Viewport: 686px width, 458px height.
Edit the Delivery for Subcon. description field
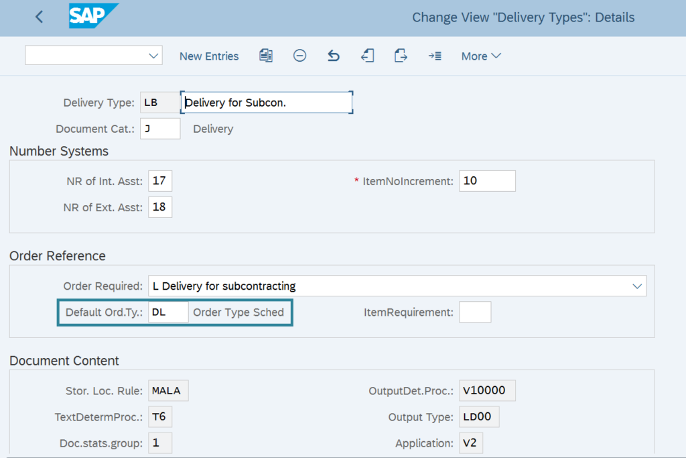(266, 102)
